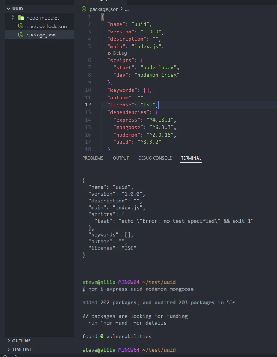Viewport: 277px width, 357px height.
Task: Click the Debug code lens above scripts
Action: tap(118, 53)
